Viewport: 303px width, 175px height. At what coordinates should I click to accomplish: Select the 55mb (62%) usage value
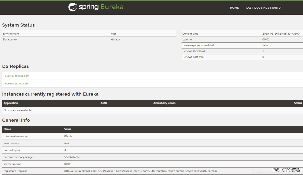click(72, 157)
